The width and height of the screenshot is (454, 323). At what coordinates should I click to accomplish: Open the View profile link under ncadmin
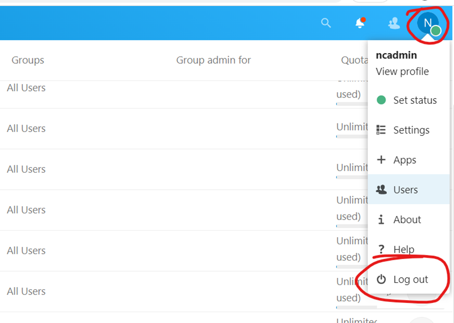click(x=402, y=72)
